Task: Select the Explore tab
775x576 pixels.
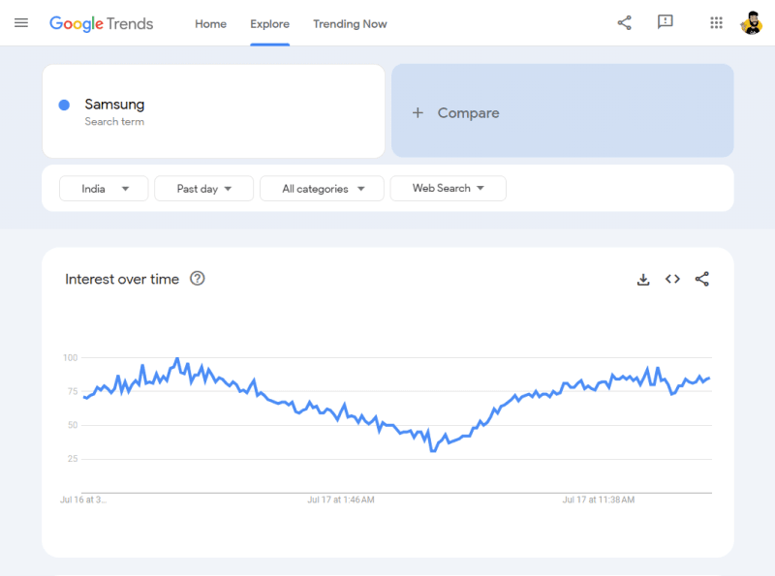Action: coord(270,23)
